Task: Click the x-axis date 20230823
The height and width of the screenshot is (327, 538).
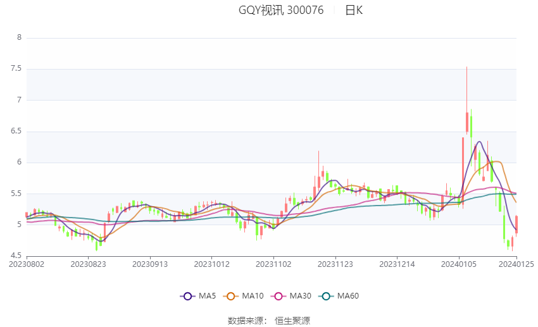Action: (x=88, y=264)
